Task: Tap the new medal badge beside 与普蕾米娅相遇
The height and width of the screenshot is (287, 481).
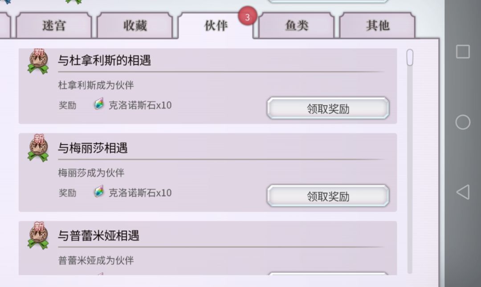Action: point(38,235)
